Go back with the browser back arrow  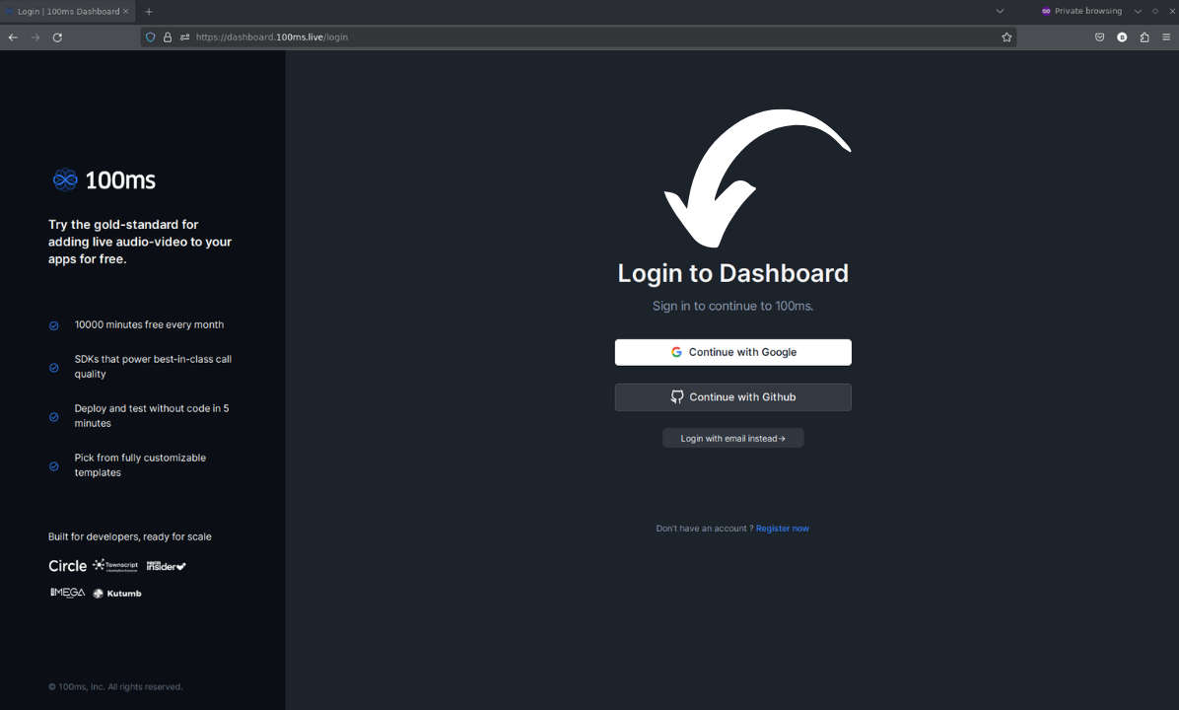click(13, 36)
